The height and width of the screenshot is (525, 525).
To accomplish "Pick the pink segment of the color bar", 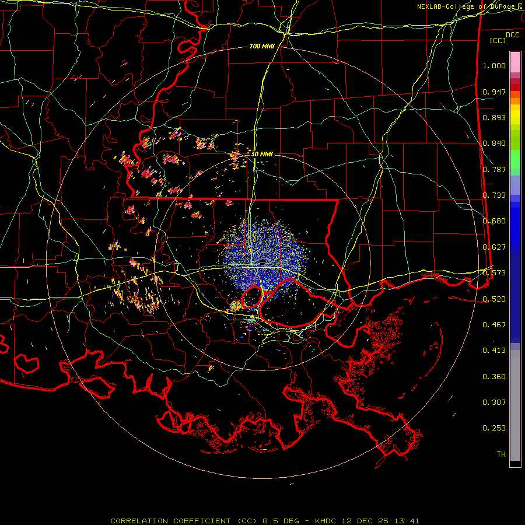I will tap(515, 62).
